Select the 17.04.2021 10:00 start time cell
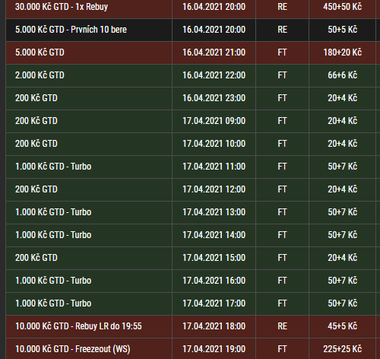 point(214,144)
